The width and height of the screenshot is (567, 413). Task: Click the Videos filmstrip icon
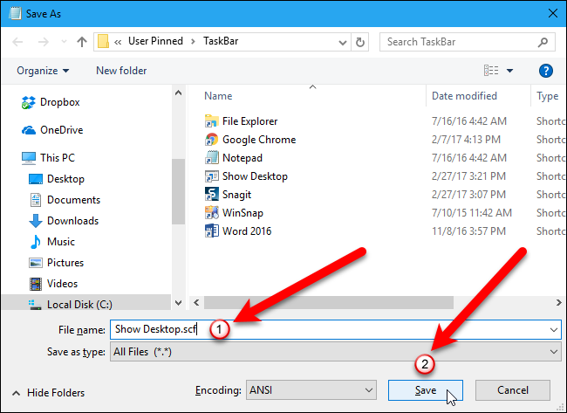pyautogui.click(x=36, y=284)
